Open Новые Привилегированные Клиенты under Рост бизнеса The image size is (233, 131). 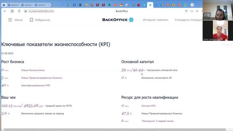coord(42,78)
